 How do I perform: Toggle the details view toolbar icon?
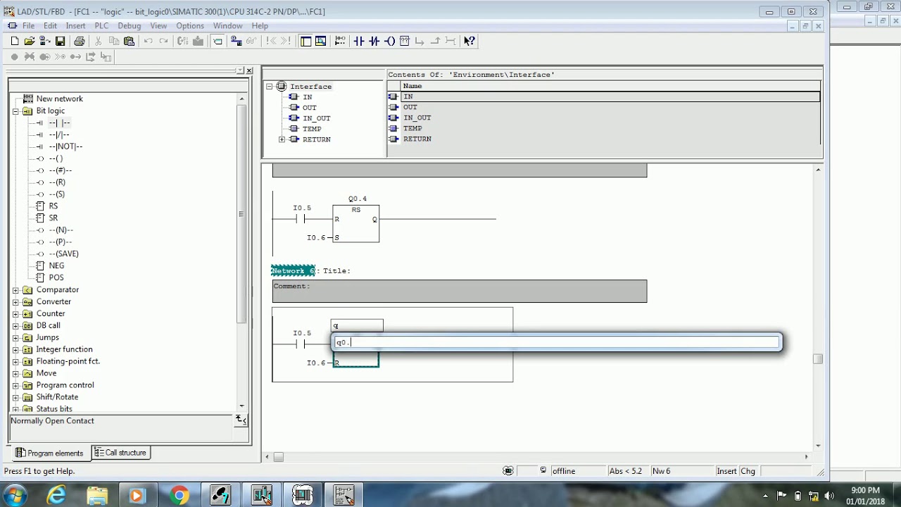[320, 41]
